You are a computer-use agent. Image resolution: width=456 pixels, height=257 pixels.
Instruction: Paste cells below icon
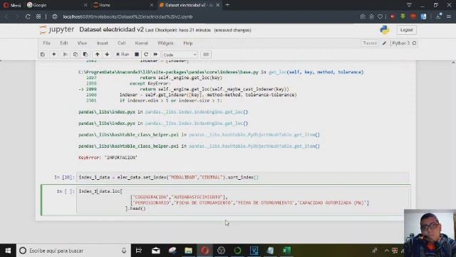85,54
